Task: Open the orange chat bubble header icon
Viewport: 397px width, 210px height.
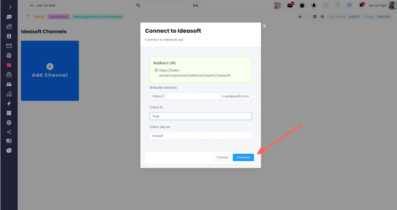Action: tap(326, 5)
